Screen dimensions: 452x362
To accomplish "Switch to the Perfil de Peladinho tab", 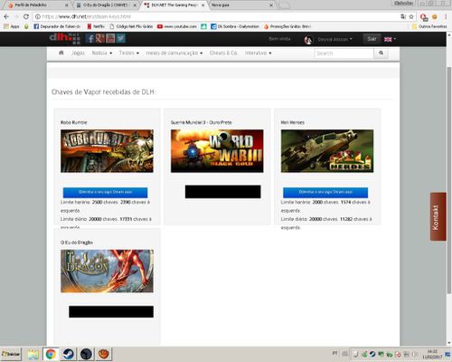I will click(38, 5).
